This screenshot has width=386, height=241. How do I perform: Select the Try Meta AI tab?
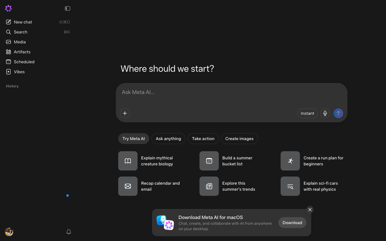click(134, 139)
